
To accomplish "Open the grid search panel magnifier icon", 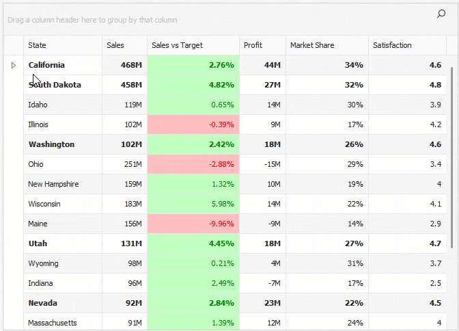I will [441, 14].
